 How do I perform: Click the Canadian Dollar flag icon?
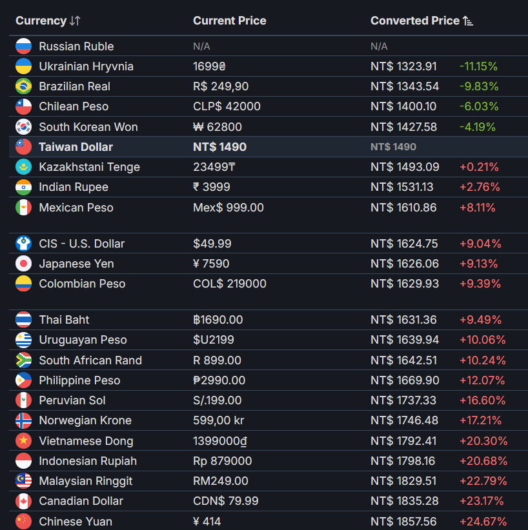click(24, 500)
